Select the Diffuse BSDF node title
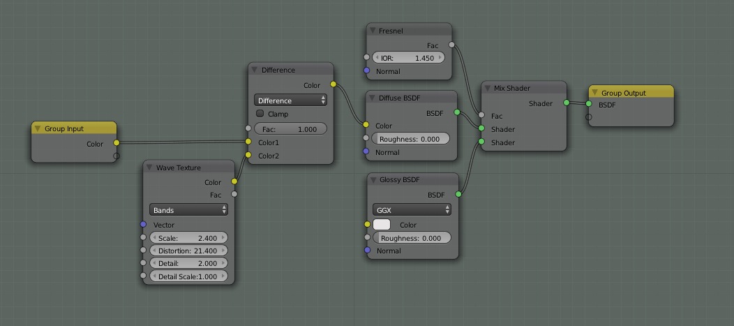734x326 pixels. [x=400, y=98]
